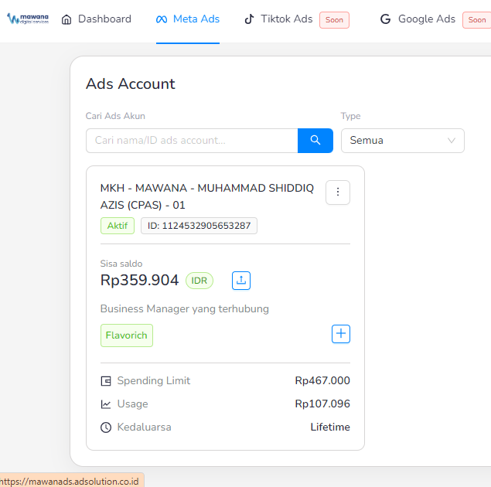491x487 pixels.
Task: Click the Kedaluarsa clock icon
Action: [x=106, y=427]
